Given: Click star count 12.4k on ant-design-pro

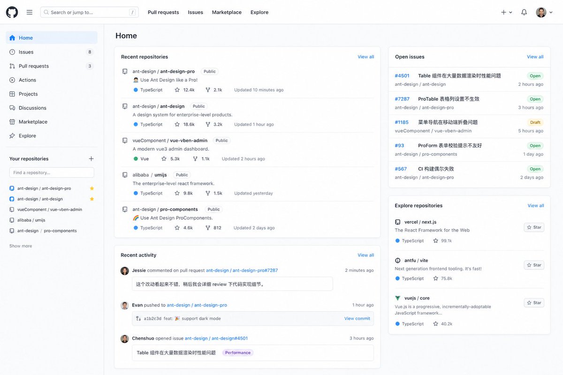Looking at the screenshot, I should (x=184, y=90).
